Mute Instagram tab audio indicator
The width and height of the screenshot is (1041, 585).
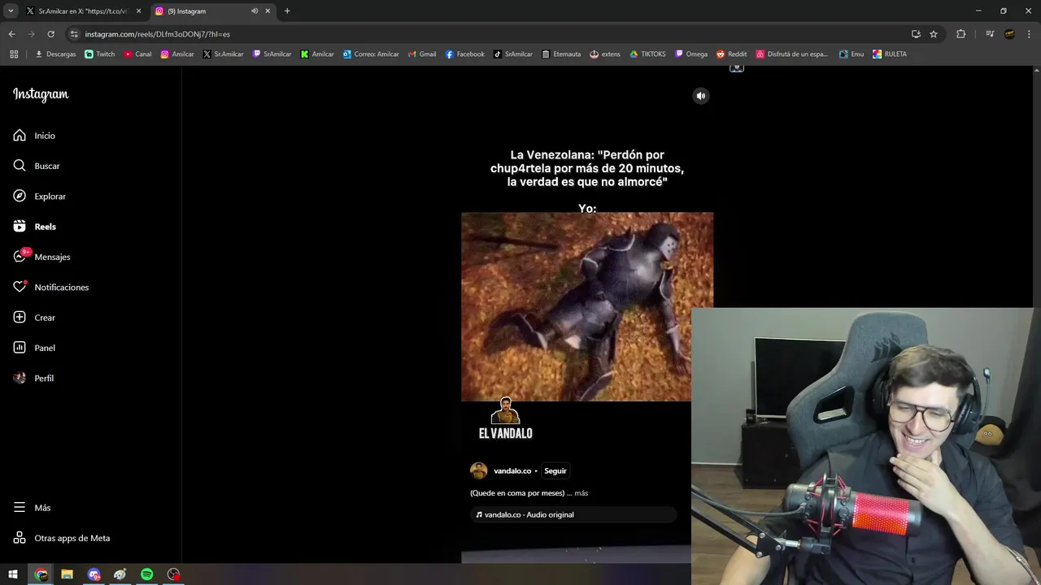coord(255,11)
